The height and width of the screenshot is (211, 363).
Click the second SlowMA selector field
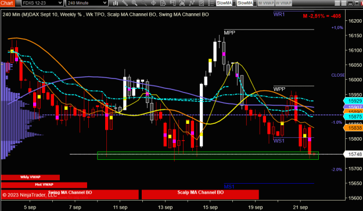[245, 3]
